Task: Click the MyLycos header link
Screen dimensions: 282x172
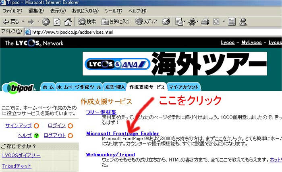Action: tap(251, 43)
